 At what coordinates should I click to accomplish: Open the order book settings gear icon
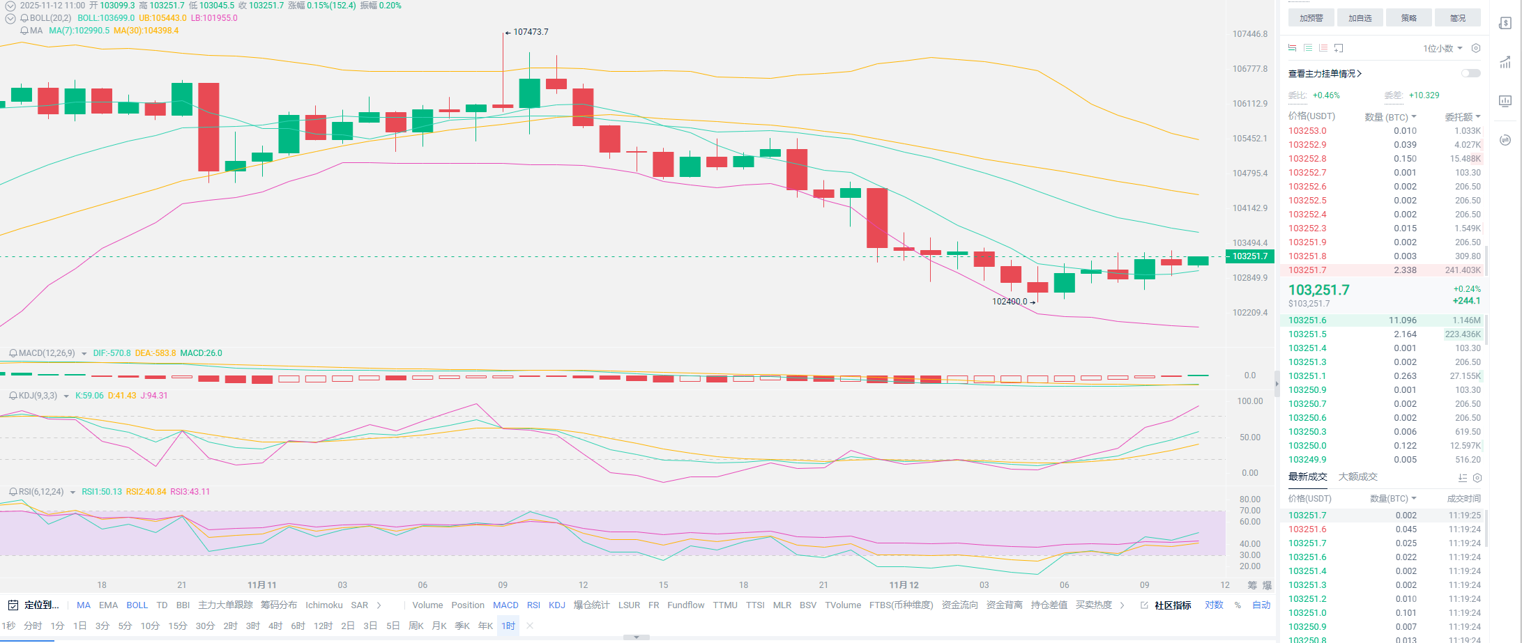point(1475,48)
